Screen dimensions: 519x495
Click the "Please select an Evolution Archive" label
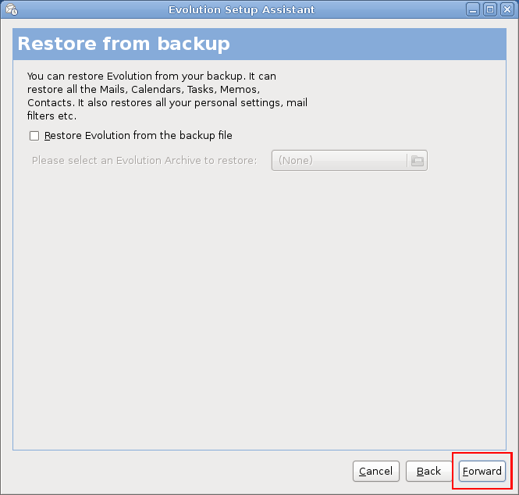[144, 160]
